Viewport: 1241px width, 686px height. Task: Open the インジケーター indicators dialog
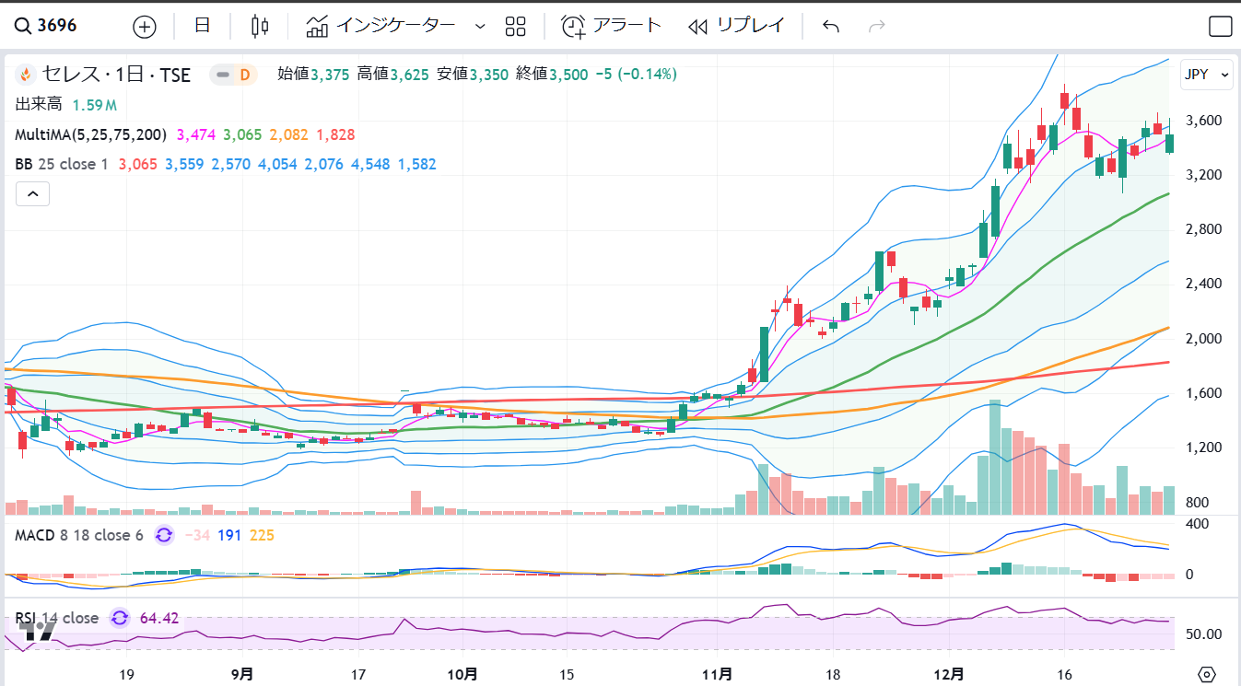380,26
